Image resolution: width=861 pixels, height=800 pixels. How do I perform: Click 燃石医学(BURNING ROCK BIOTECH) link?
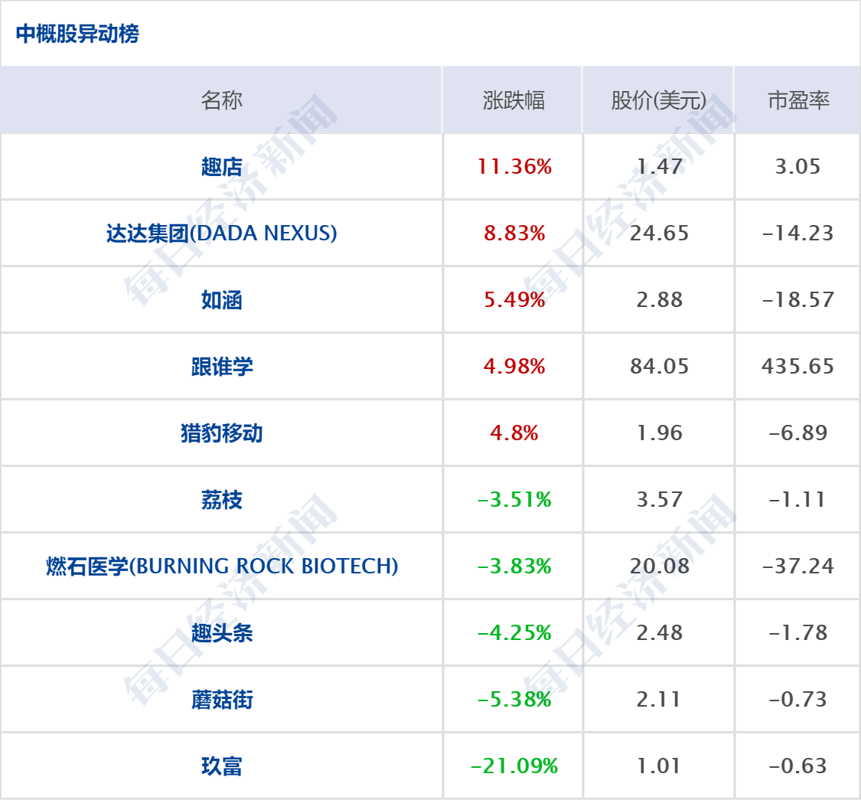click(x=221, y=567)
